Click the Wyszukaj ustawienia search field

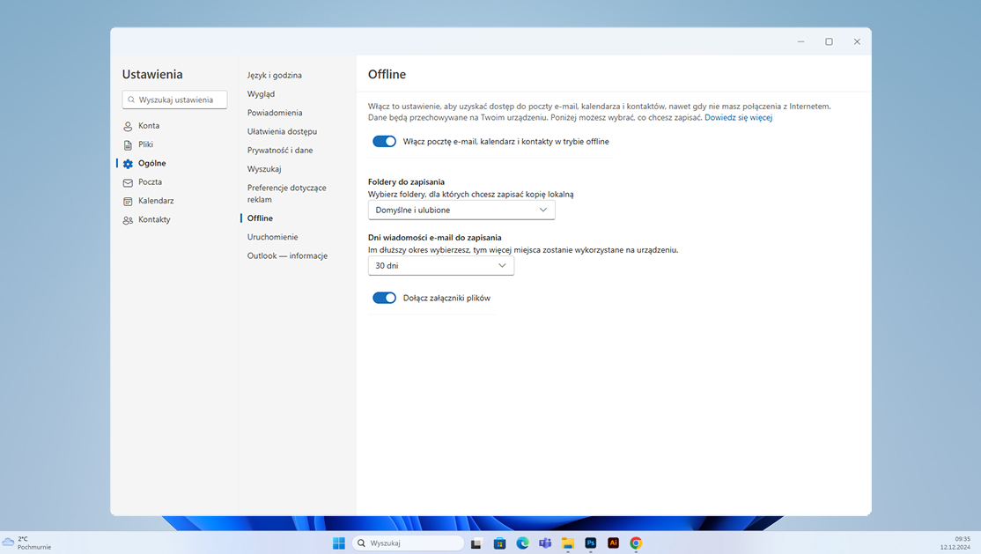(x=174, y=100)
